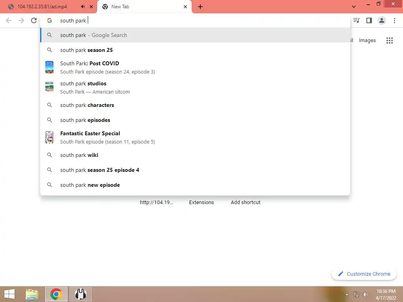Click the Post COVID episode thumbnail
This screenshot has width=403, height=302.
(49, 67)
